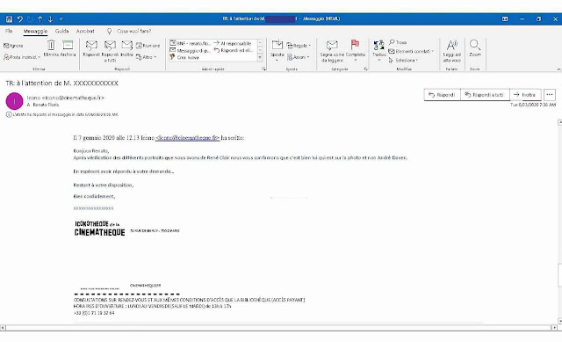The width and height of the screenshot is (562, 342).
Task: Expand the Altro reply options
Action: point(147,57)
